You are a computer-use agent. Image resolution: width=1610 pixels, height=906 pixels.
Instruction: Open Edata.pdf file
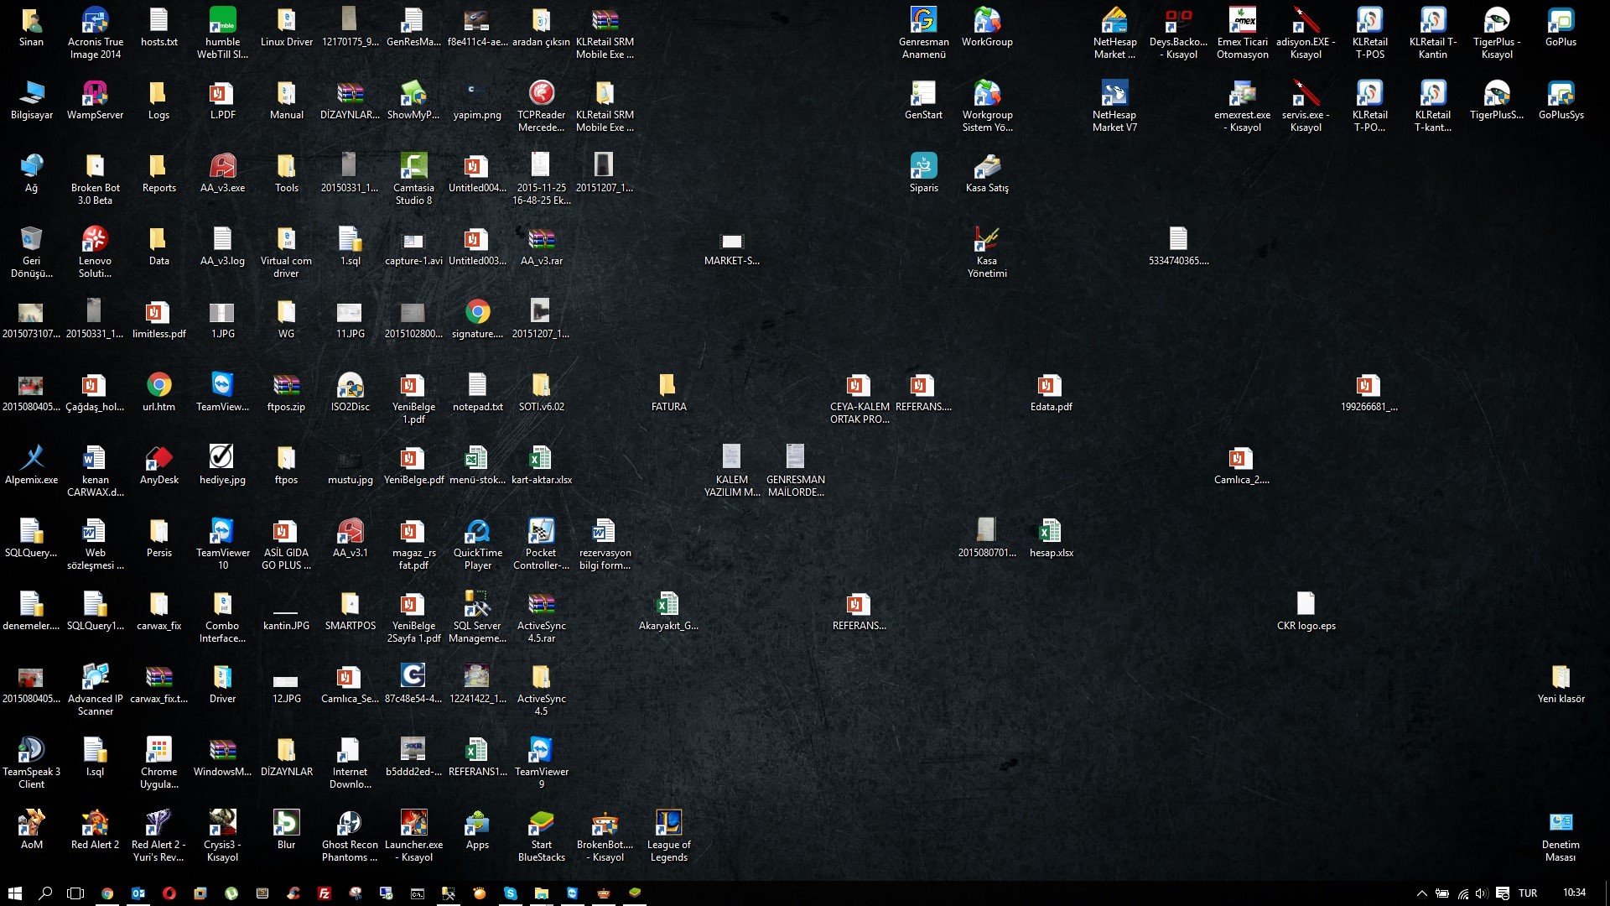[x=1051, y=392]
